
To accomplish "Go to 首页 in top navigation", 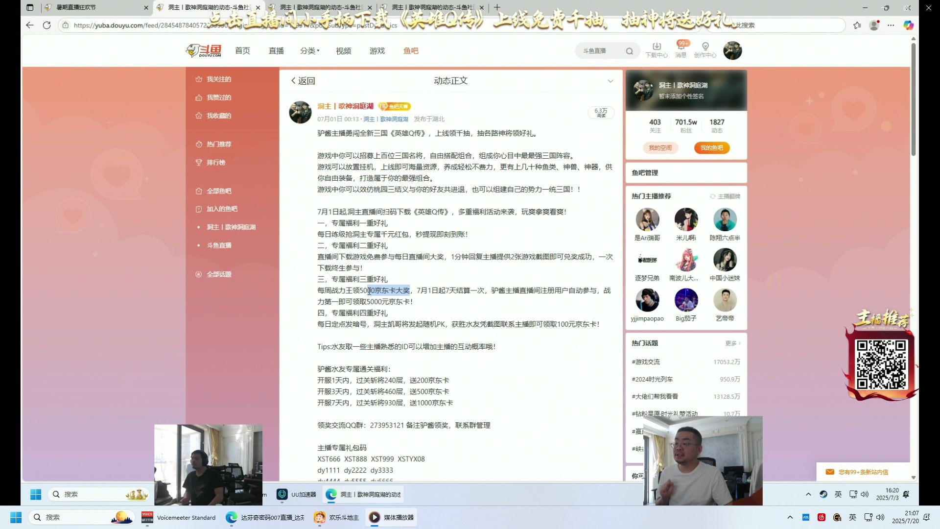I will (242, 50).
